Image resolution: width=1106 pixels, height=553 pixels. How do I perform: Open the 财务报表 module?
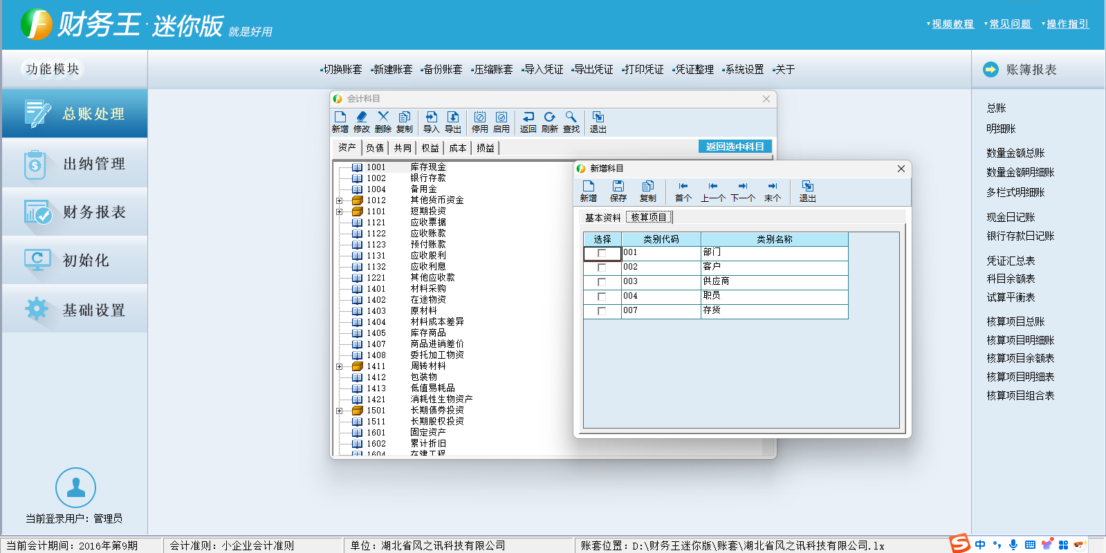coord(75,212)
